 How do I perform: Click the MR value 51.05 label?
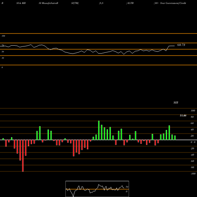coord(183,115)
